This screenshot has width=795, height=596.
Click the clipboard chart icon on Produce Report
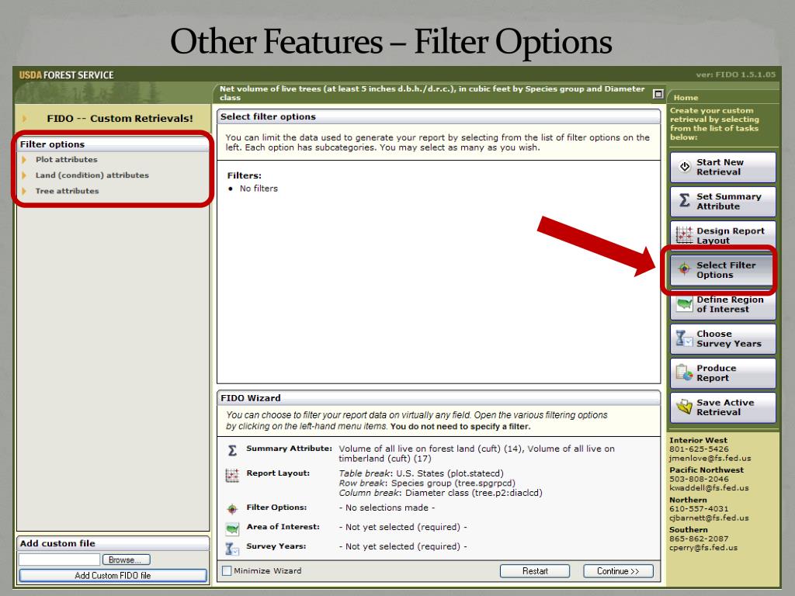[685, 373]
